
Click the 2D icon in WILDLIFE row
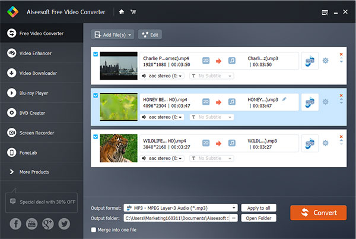[206, 143]
